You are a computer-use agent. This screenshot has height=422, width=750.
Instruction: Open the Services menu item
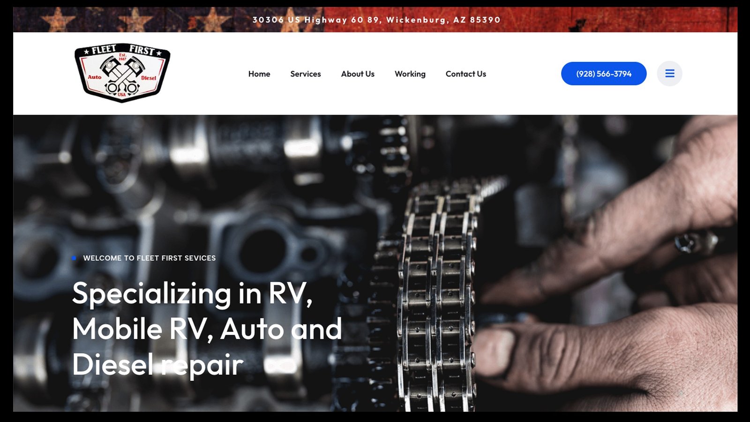coord(306,74)
